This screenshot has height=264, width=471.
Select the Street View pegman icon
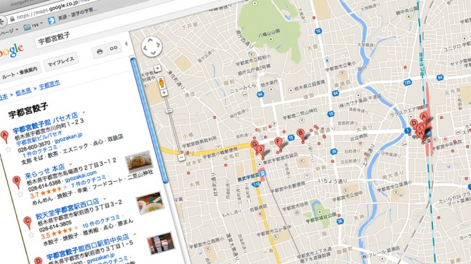[x=161, y=83]
